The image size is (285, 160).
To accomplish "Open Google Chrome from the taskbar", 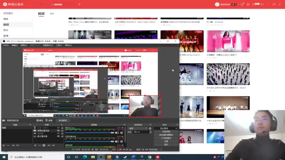I will 150,157.
